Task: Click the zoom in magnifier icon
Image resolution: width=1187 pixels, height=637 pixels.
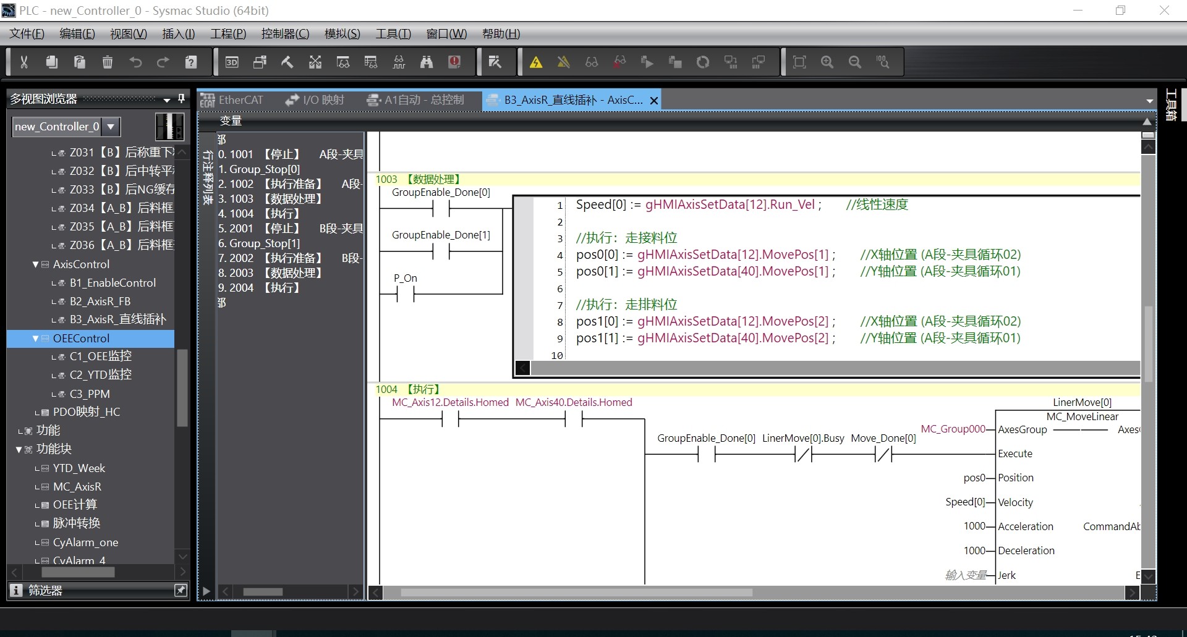Action: tap(827, 62)
